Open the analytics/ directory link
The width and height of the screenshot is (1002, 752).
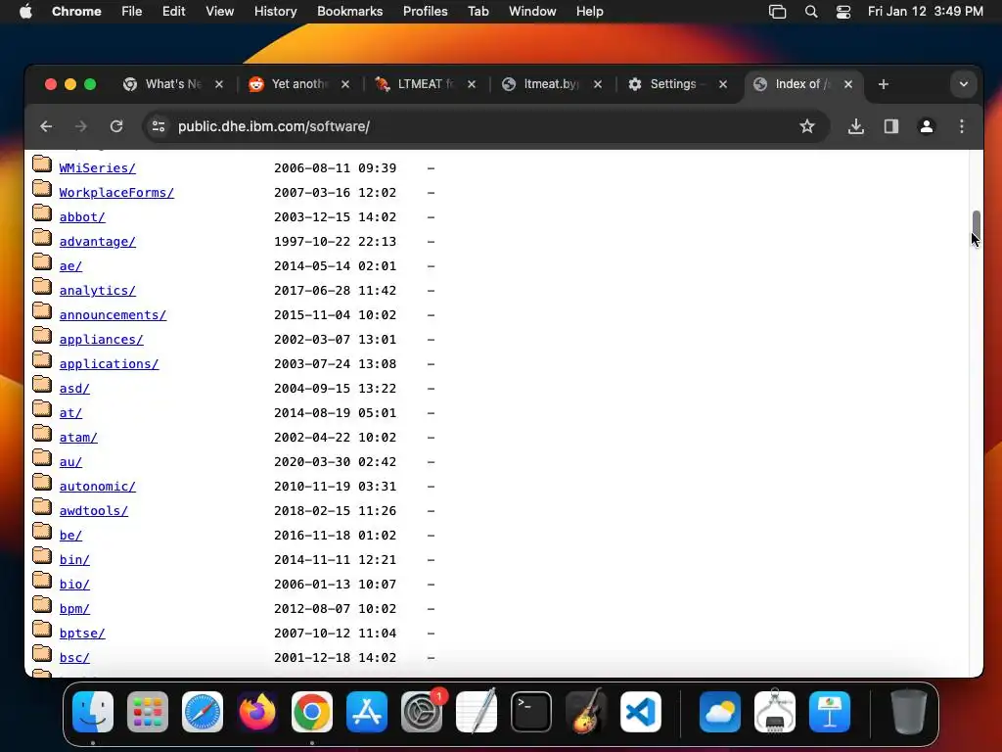(97, 290)
